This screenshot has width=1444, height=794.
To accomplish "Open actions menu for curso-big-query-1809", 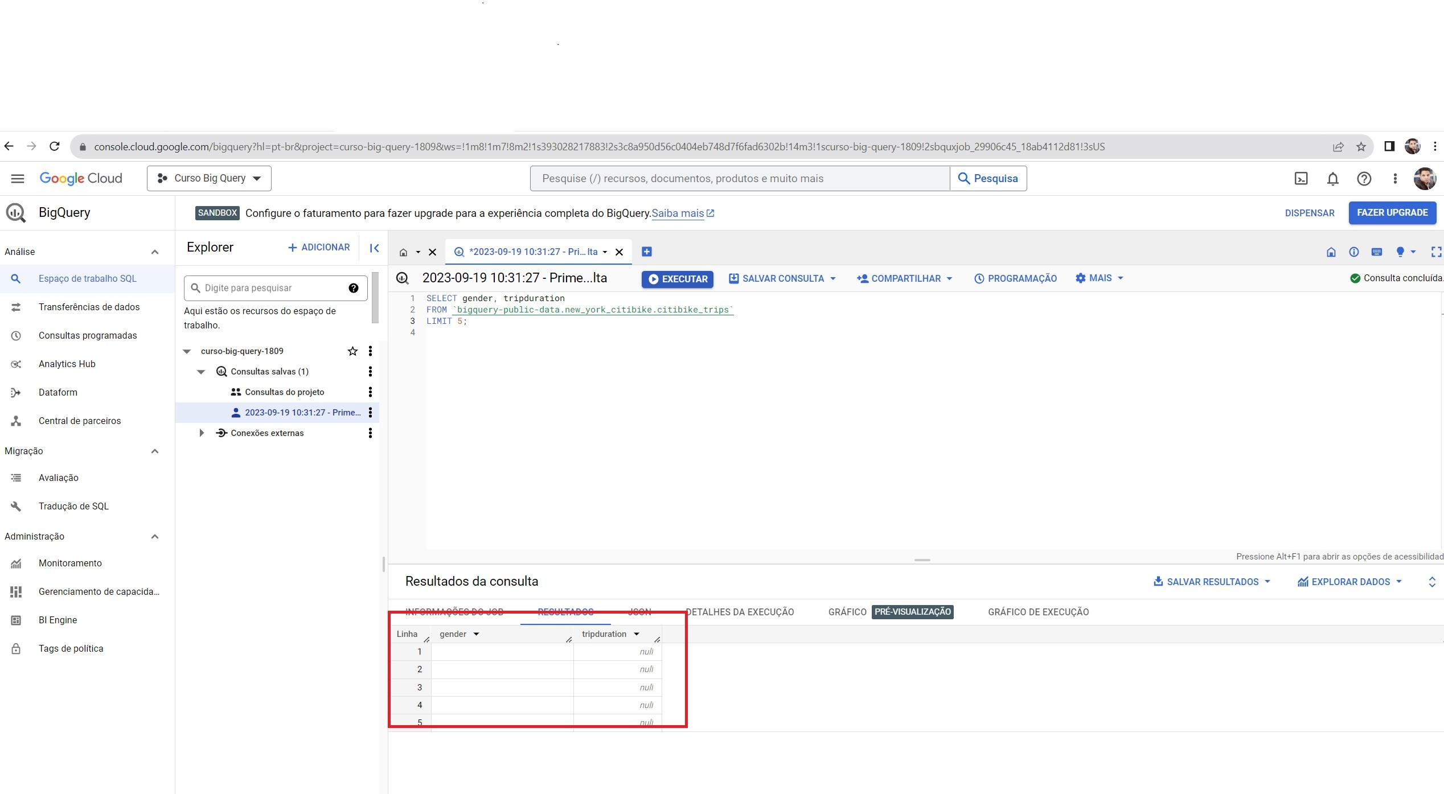I will [x=370, y=351].
